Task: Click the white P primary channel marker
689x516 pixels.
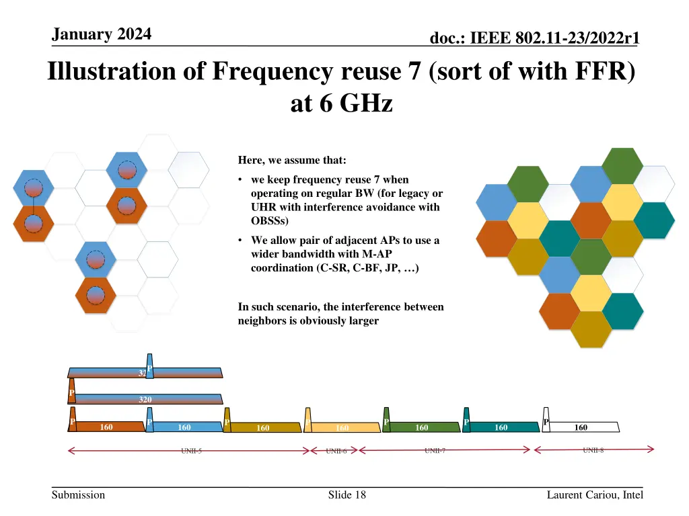Action: [x=546, y=420]
